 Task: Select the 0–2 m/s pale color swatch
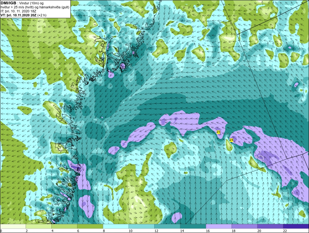13,226
